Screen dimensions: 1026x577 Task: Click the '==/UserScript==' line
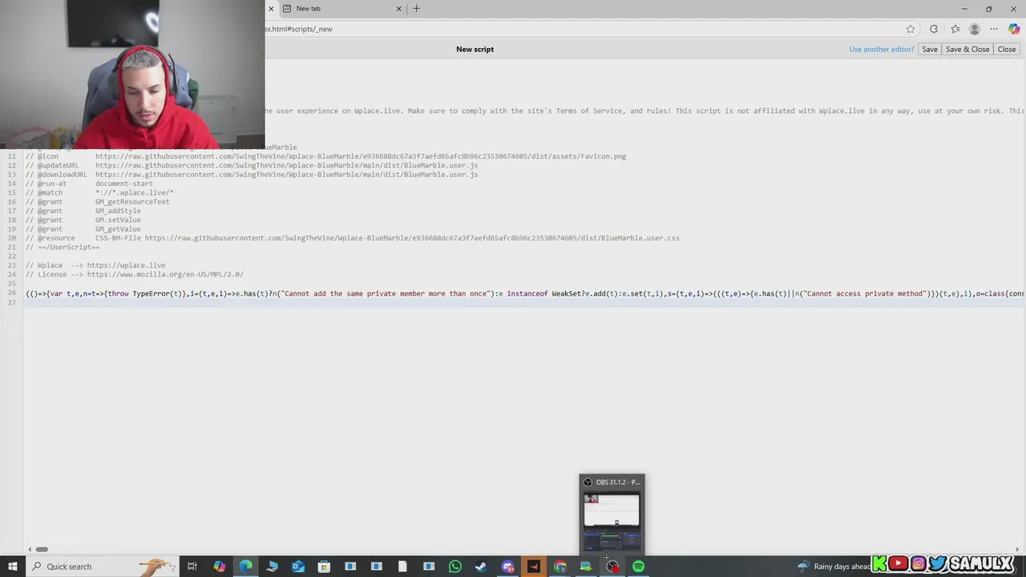(63, 247)
